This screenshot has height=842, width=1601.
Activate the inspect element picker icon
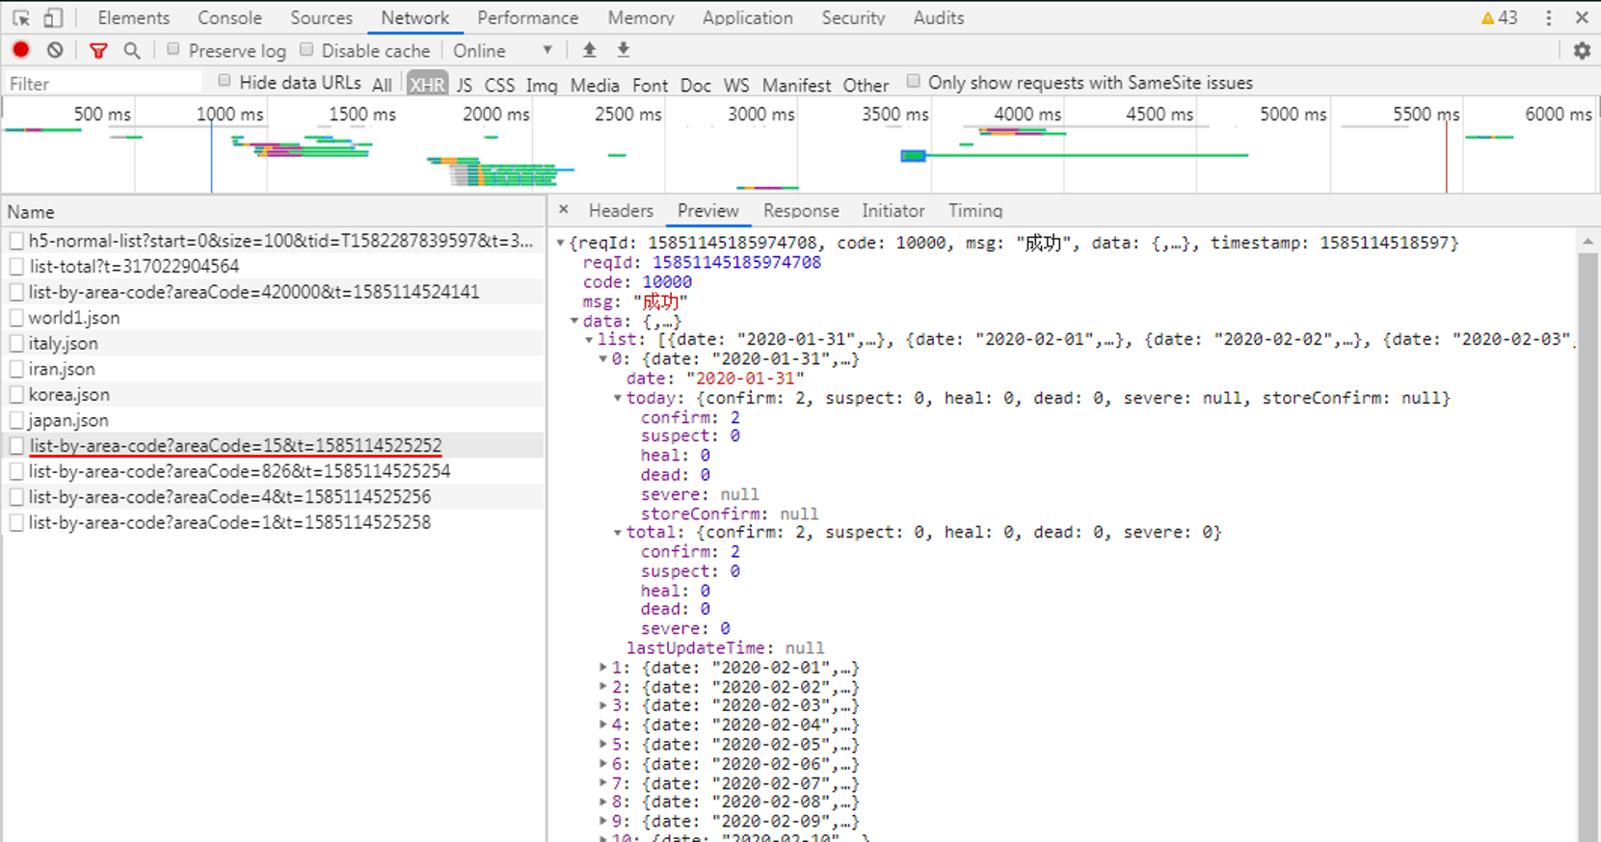pos(21,17)
